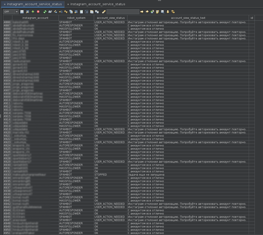Click the export grid icon with green arrow

(x=152, y=12)
